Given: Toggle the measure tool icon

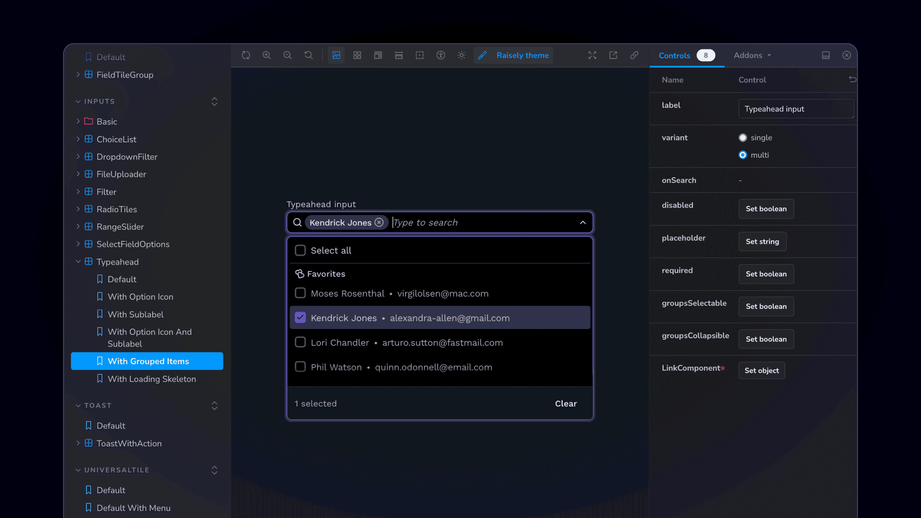Looking at the screenshot, I should click(399, 55).
